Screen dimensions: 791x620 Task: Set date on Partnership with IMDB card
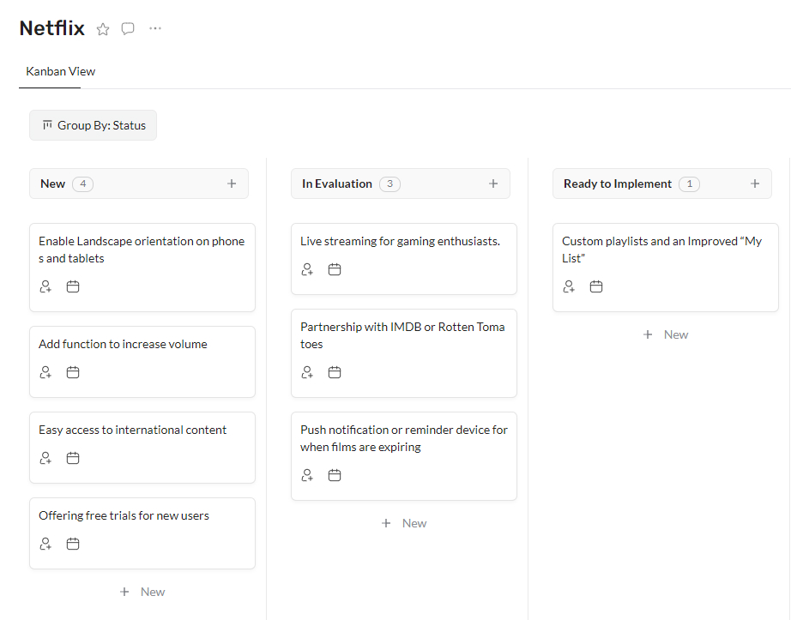coord(335,372)
